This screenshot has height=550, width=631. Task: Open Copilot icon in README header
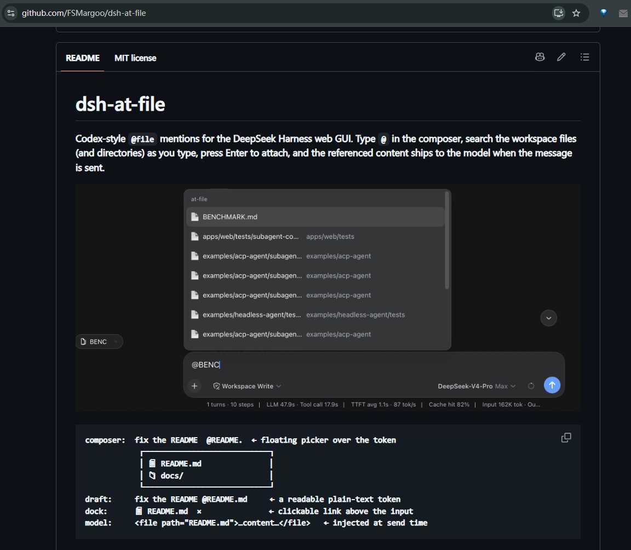(540, 57)
